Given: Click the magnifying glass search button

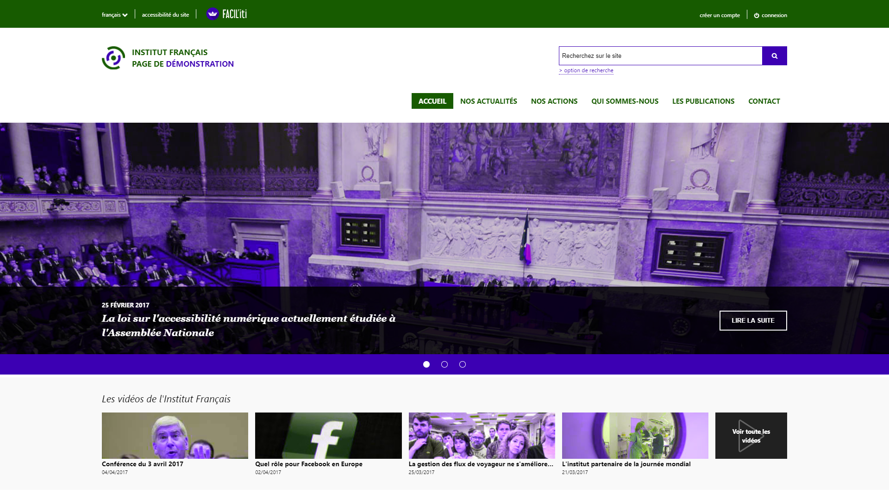Looking at the screenshot, I should (774, 56).
